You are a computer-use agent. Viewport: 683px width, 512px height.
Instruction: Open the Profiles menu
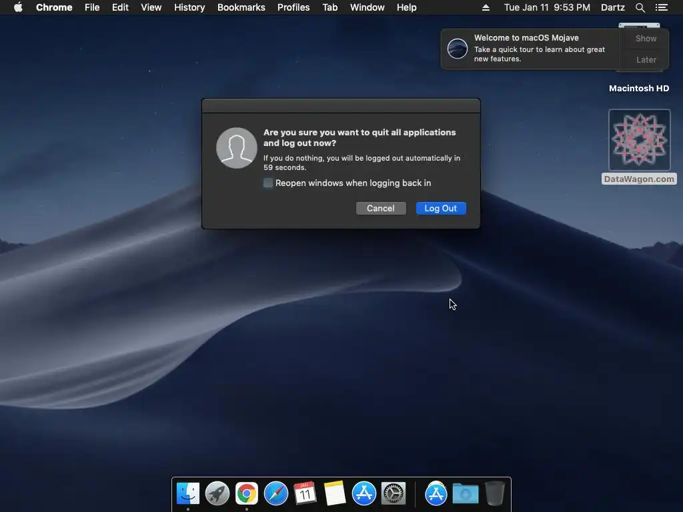[293, 7]
